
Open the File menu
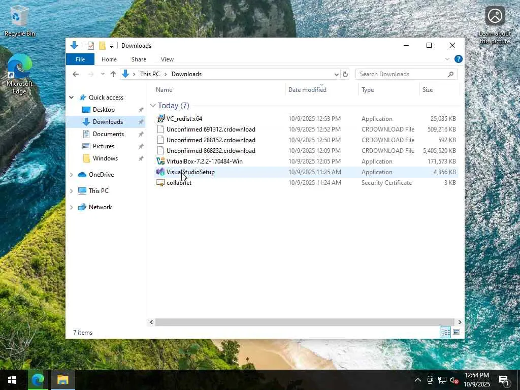tap(80, 59)
